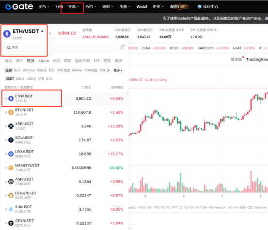Image resolution: width=268 pixels, height=230 pixels.
Task: Click the ASP icon in the ASP/USDT row
Action: coord(11,182)
